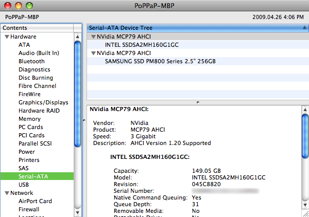Open Graphics/Displays section
Viewport: 309px width, 217px height.
pyautogui.click(x=43, y=102)
